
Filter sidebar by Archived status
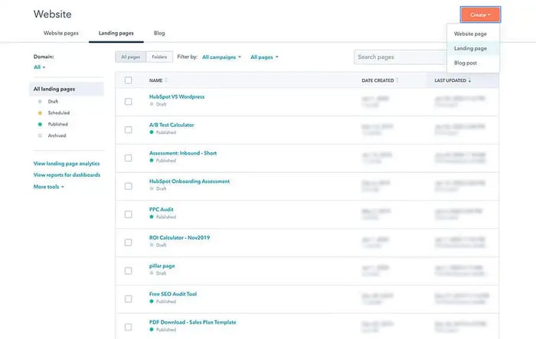coord(57,135)
